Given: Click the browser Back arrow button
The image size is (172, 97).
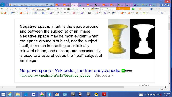Looking at the screenshot, I should point(2,5).
